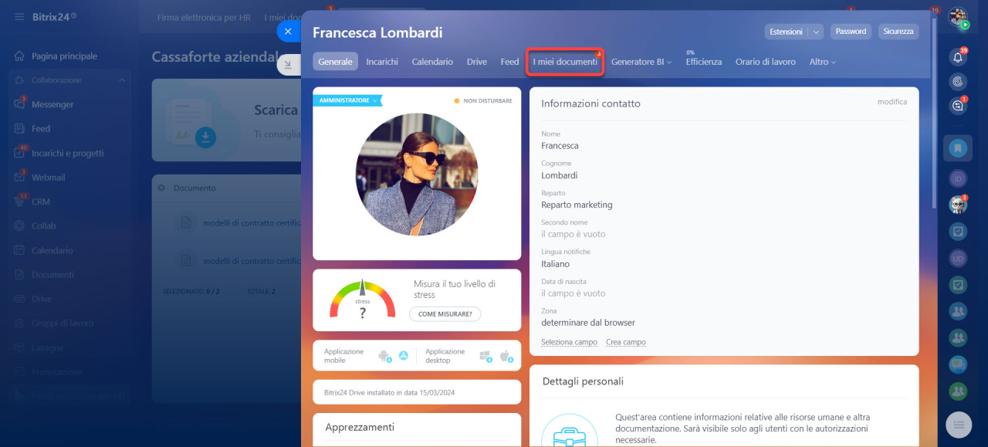
Task: Click the Crea campo link
Action: click(626, 342)
